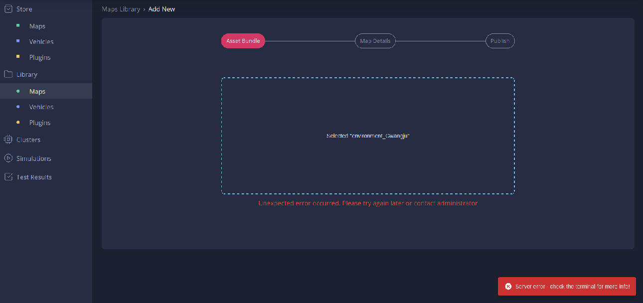
Task: Collapse the Library section
Action: [26, 74]
